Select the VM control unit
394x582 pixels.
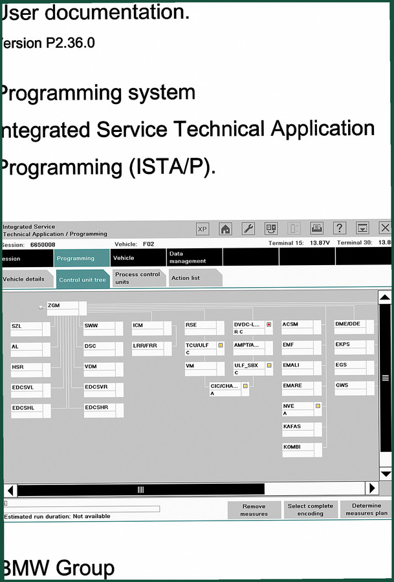click(x=204, y=369)
